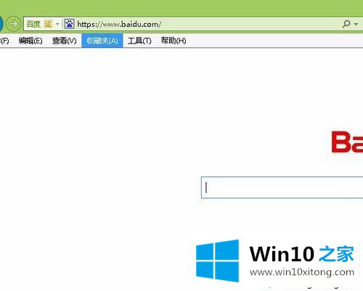Click the Baidu search input box
363x291 pixels.
(x=282, y=187)
